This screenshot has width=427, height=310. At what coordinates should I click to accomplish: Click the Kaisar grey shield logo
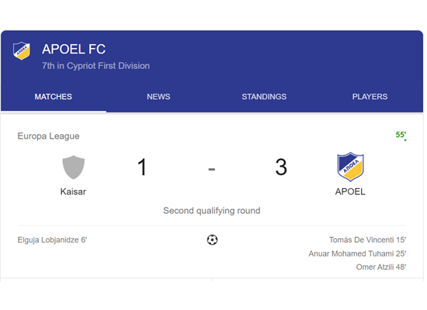[73, 167]
